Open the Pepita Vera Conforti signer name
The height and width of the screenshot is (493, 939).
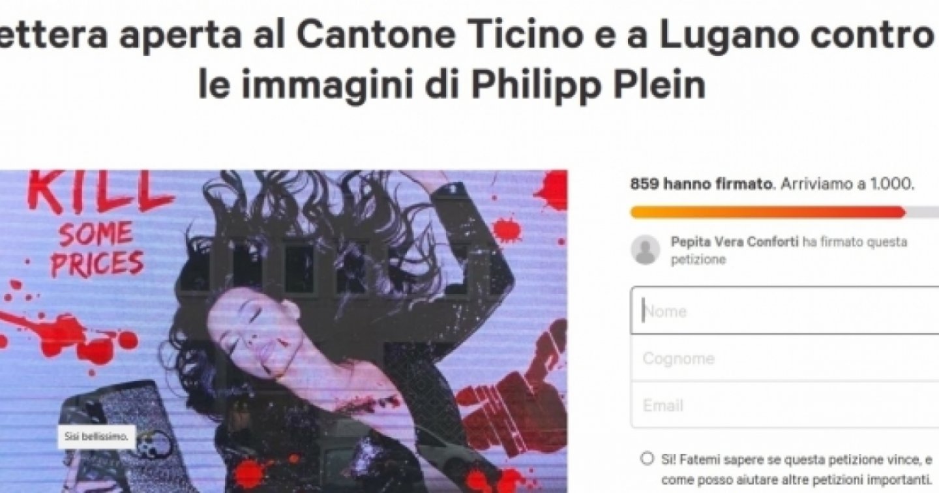pos(734,242)
